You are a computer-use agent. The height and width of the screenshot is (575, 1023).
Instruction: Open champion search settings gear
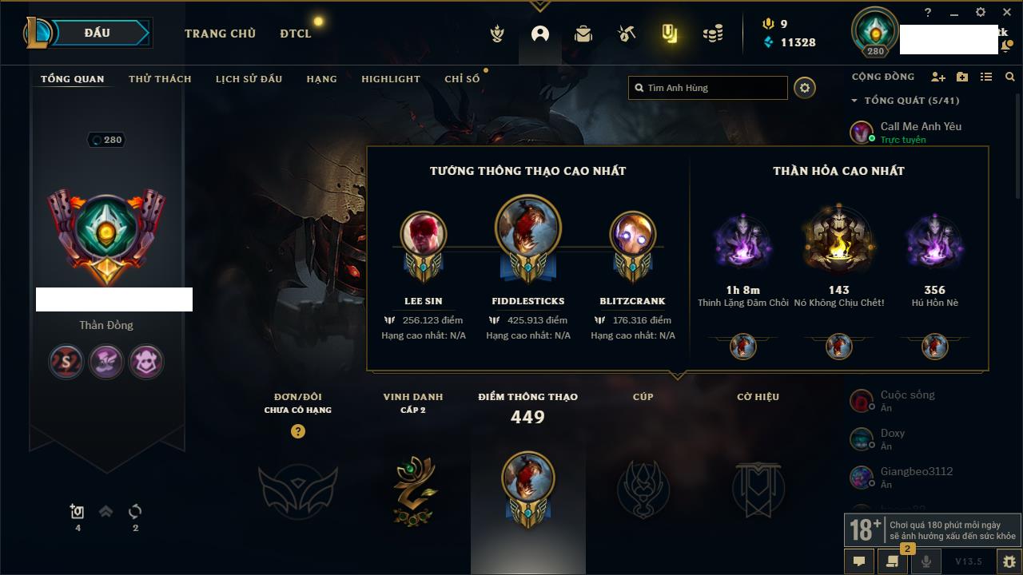805,88
